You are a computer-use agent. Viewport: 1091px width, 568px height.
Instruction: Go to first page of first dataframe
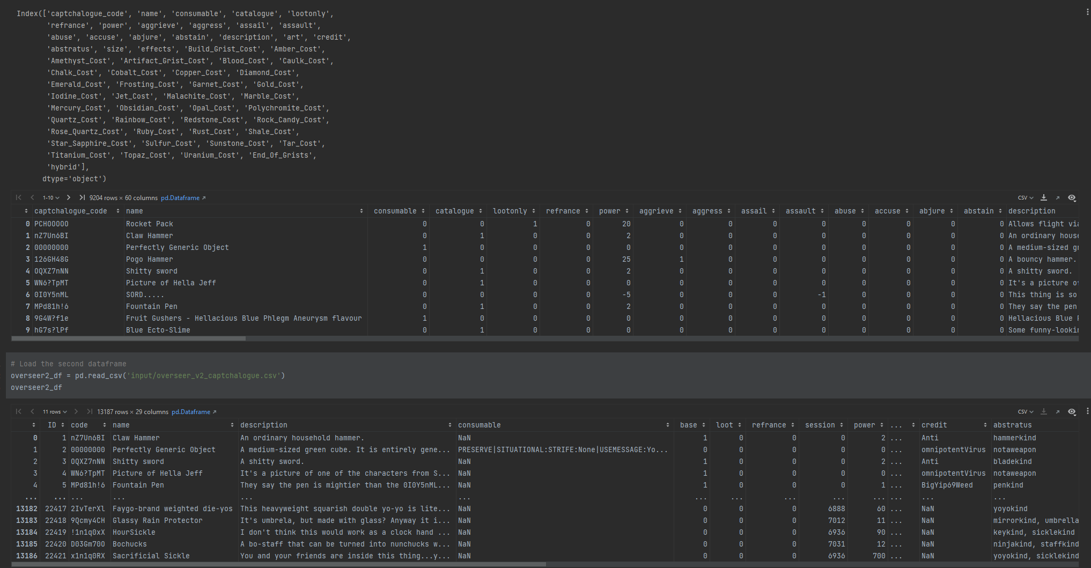click(19, 197)
